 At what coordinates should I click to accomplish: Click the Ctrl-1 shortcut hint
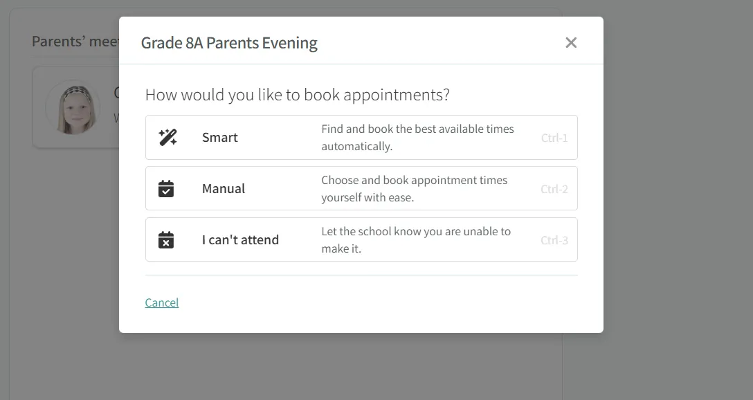(x=554, y=138)
